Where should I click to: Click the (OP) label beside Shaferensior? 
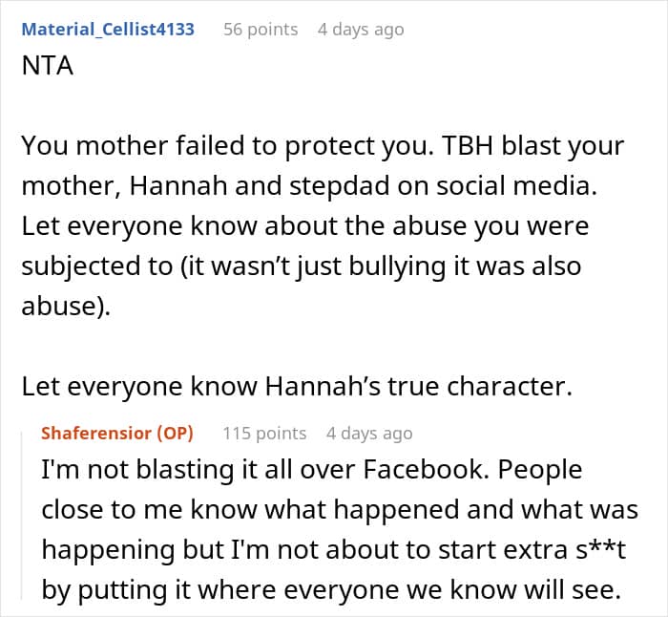click(x=175, y=433)
